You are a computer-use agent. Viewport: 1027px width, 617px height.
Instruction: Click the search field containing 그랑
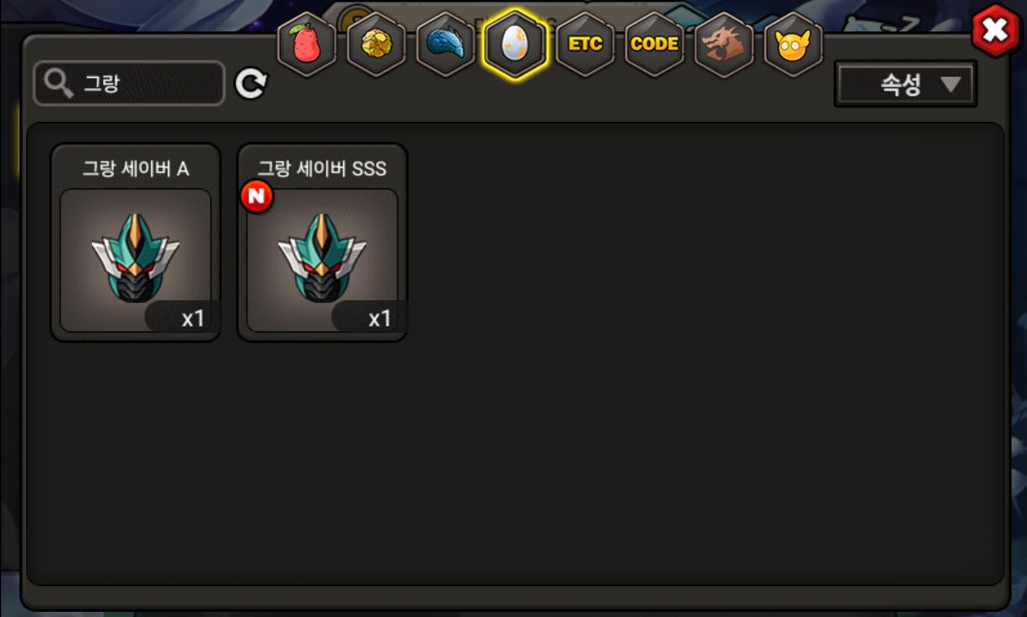pos(129,83)
